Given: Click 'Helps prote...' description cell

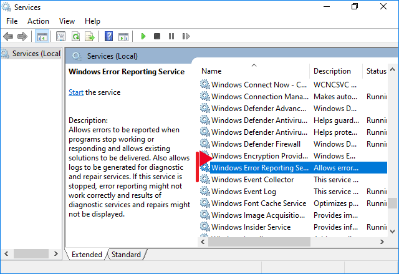Looking at the screenshot, I should click(x=335, y=132).
